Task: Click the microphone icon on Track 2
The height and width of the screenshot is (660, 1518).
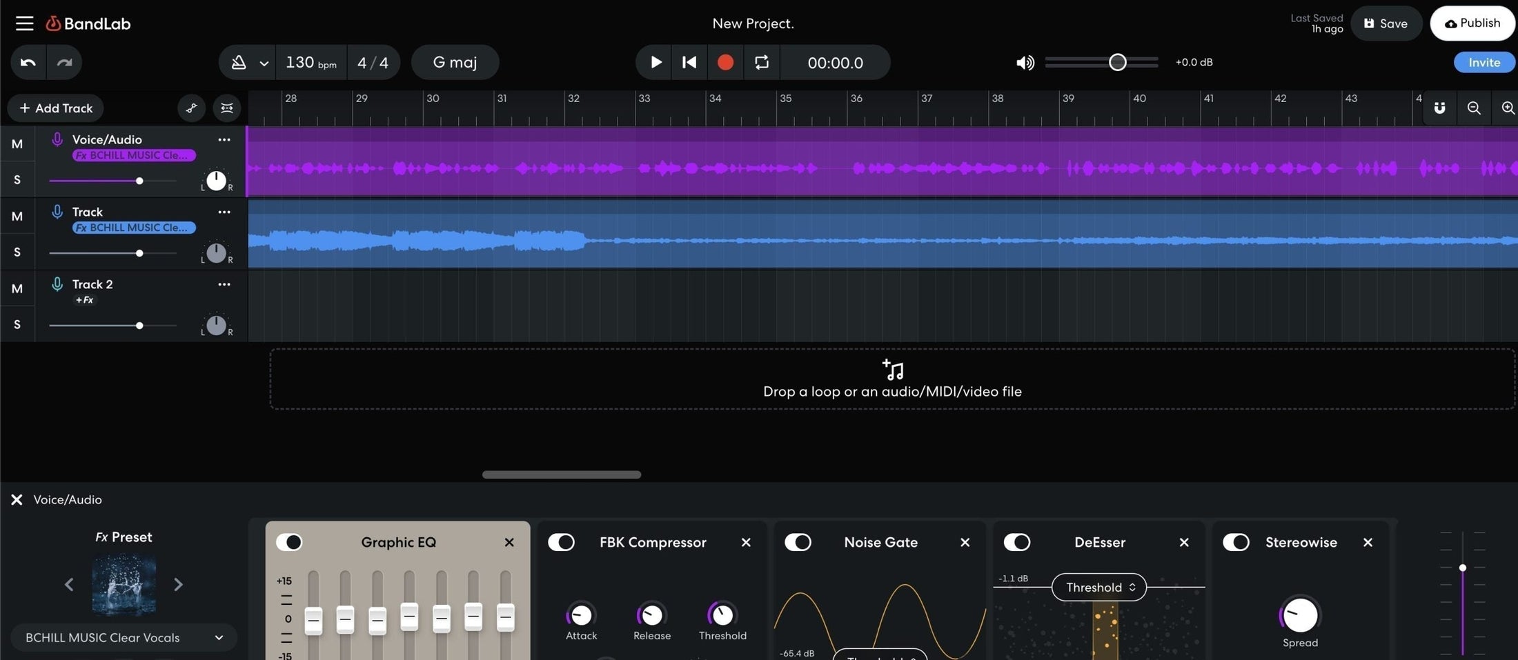Action: (57, 283)
